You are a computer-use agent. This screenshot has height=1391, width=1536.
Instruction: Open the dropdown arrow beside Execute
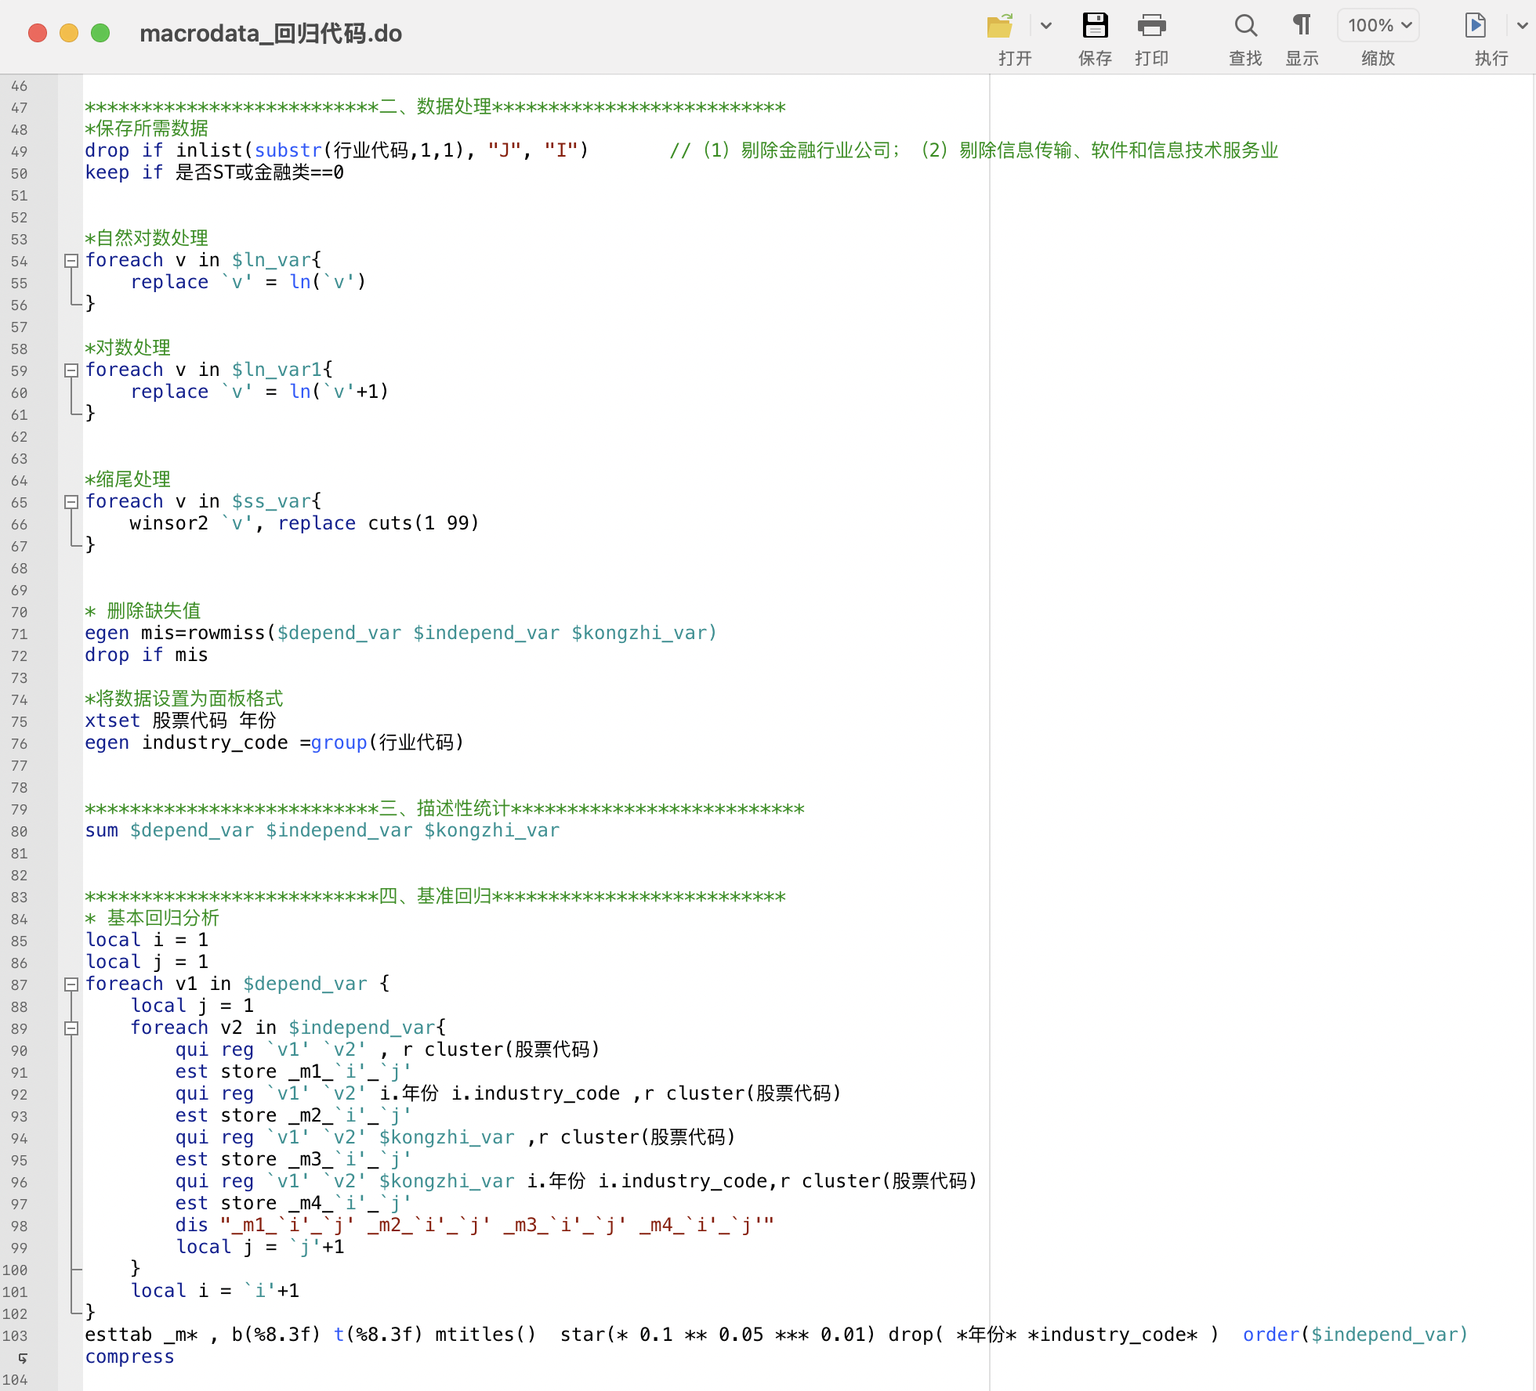point(1522,26)
